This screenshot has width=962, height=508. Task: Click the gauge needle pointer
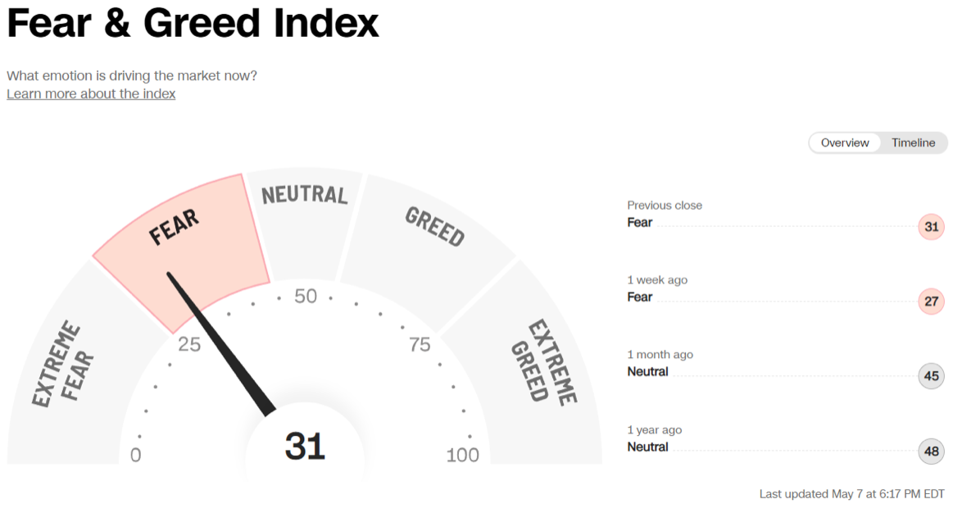(x=221, y=344)
